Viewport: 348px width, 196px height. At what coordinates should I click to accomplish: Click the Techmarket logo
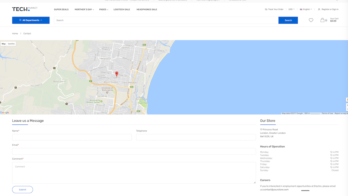(25, 9)
